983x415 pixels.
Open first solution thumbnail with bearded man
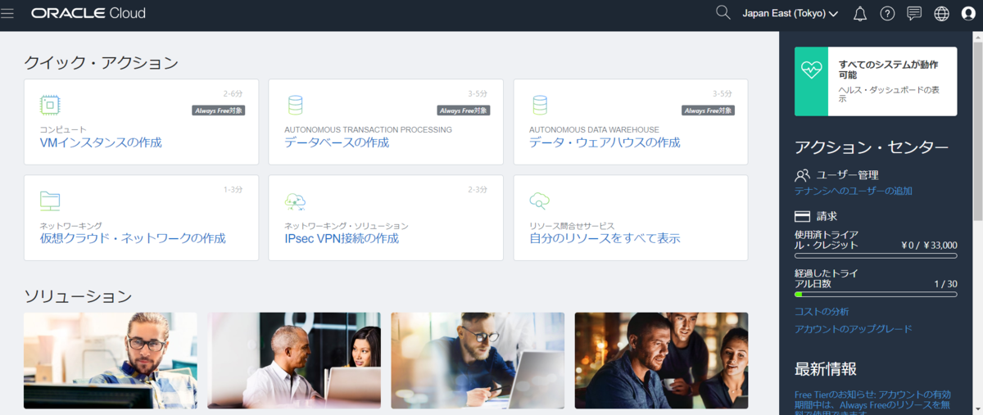pyautogui.click(x=110, y=361)
